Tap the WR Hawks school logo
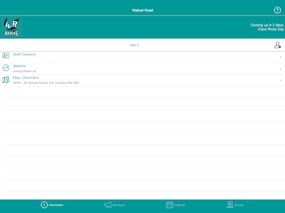The width and height of the screenshot is (285, 213). click(x=12, y=27)
